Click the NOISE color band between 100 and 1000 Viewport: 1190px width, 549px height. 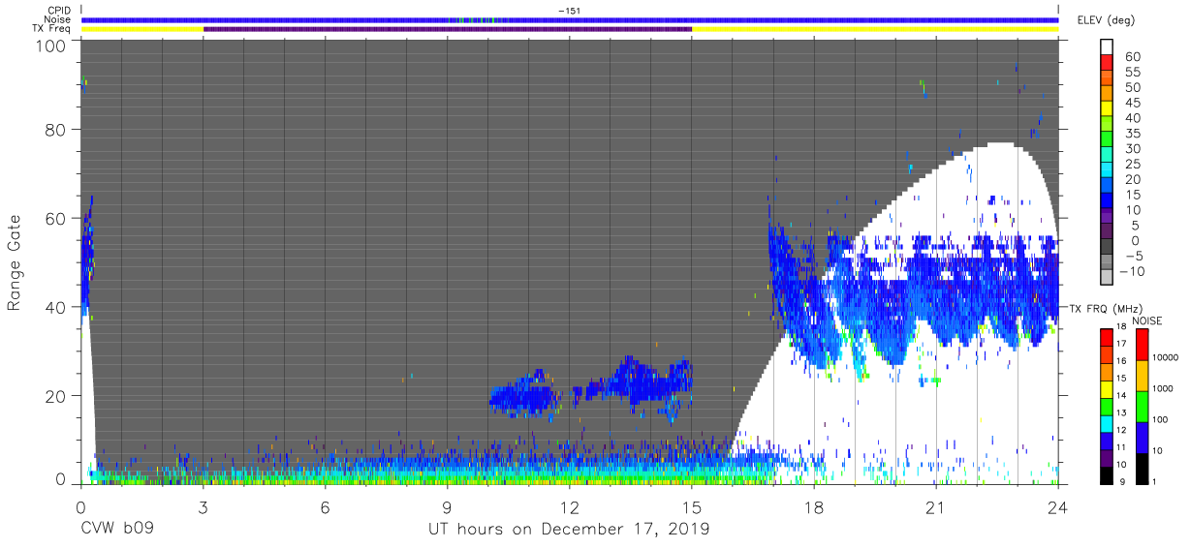(x=1143, y=406)
